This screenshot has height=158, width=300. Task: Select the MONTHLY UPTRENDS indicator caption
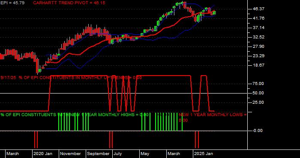pyautogui.click(x=71, y=78)
